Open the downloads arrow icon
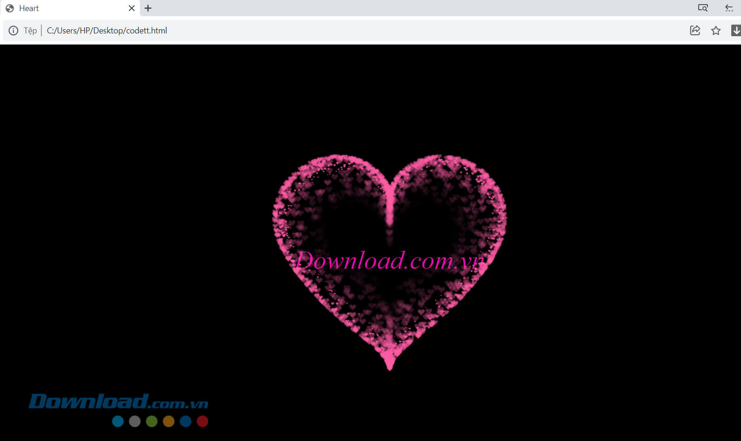741x441 pixels. coord(736,31)
